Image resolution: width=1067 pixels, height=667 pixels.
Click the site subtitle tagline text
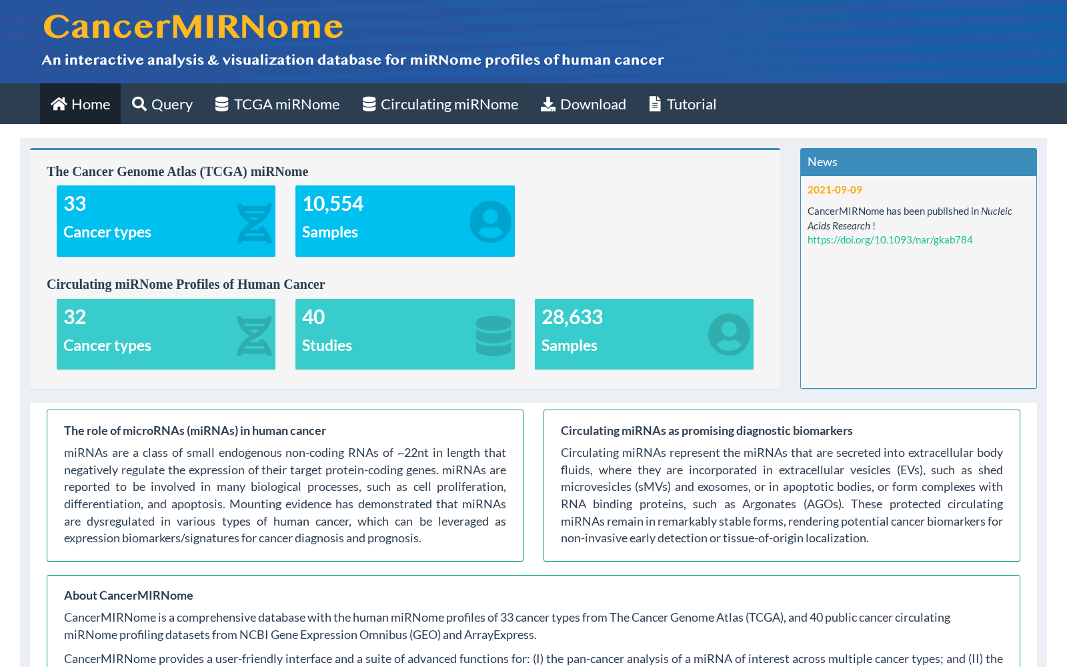click(353, 60)
